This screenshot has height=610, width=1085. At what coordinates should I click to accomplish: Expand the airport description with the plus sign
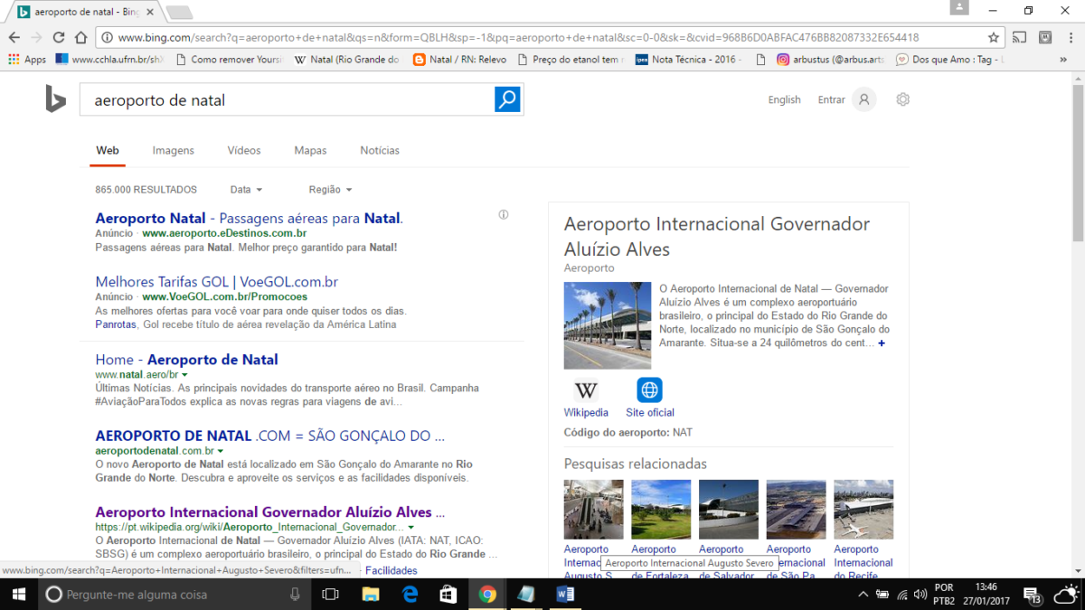pos(882,343)
